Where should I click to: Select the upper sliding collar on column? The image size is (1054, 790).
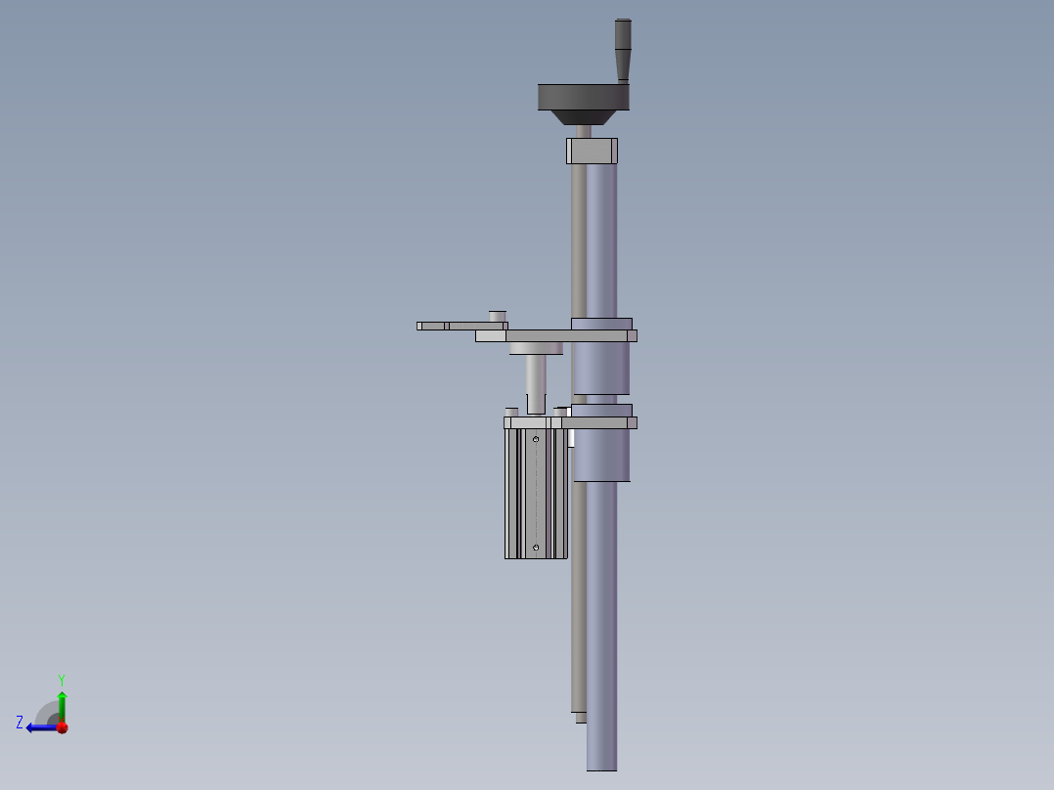coord(601,368)
